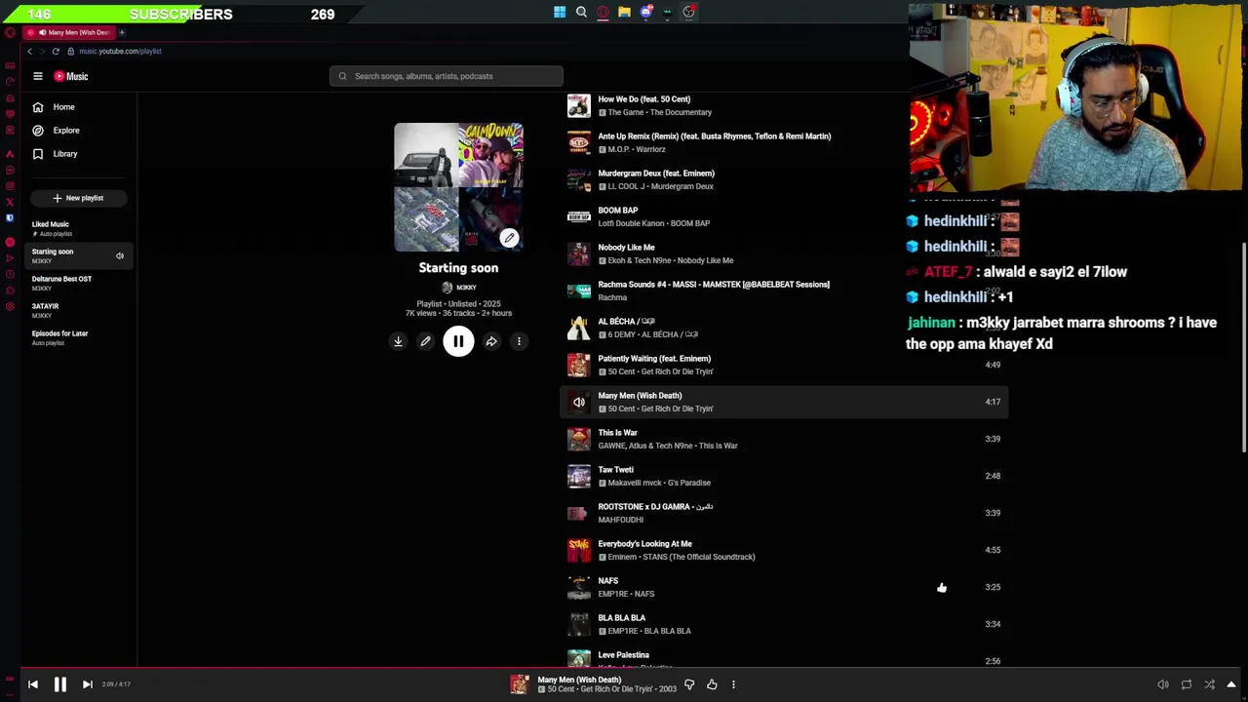The image size is (1248, 702).
Task: Focus the song search field
Action: (x=447, y=76)
